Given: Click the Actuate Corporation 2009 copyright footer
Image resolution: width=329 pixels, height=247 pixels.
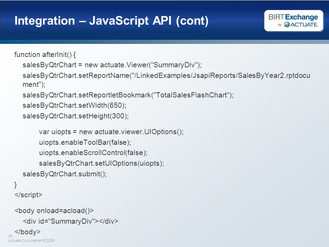Looking at the screenshot, I should pyautogui.click(x=31, y=241).
